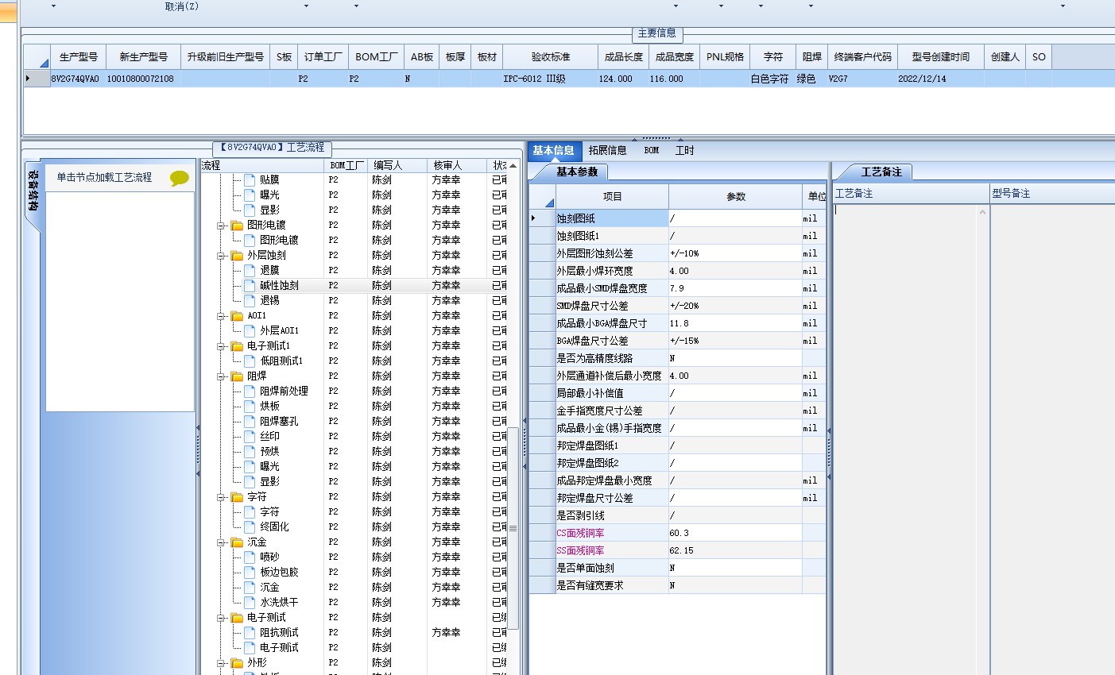Click the process tree vertical scrollbar thumb
1115x675 pixels.
tap(513, 528)
